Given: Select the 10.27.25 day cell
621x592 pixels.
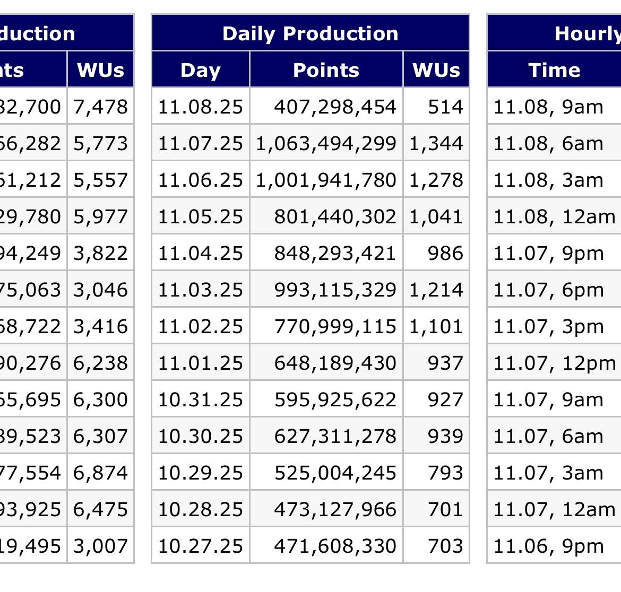Looking at the screenshot, I should click(201, 546).
